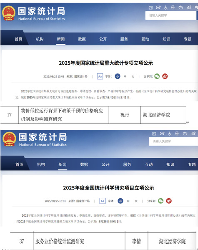Screen dimensions: 198x250
Task: Click robot assistant icon above 全国统计科学研究项目 page
Action: (x=185, y=134)
